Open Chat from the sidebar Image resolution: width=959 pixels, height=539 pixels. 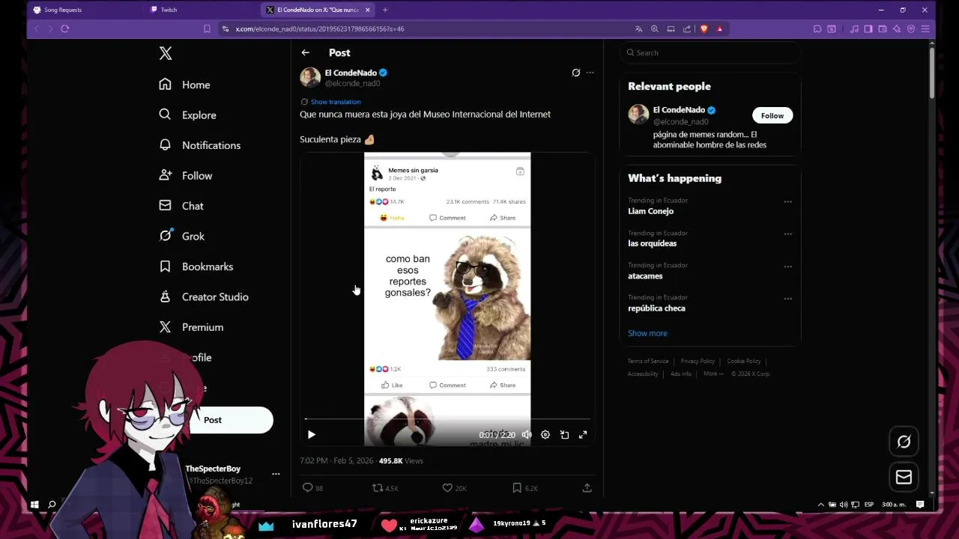[x=181, y=206]
